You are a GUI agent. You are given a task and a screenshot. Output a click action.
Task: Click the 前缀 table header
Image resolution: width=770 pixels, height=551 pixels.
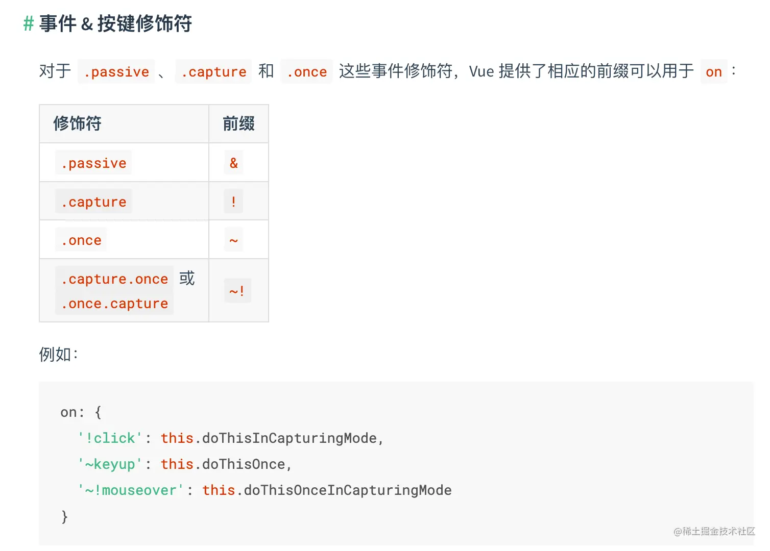(x=238, y=124)
